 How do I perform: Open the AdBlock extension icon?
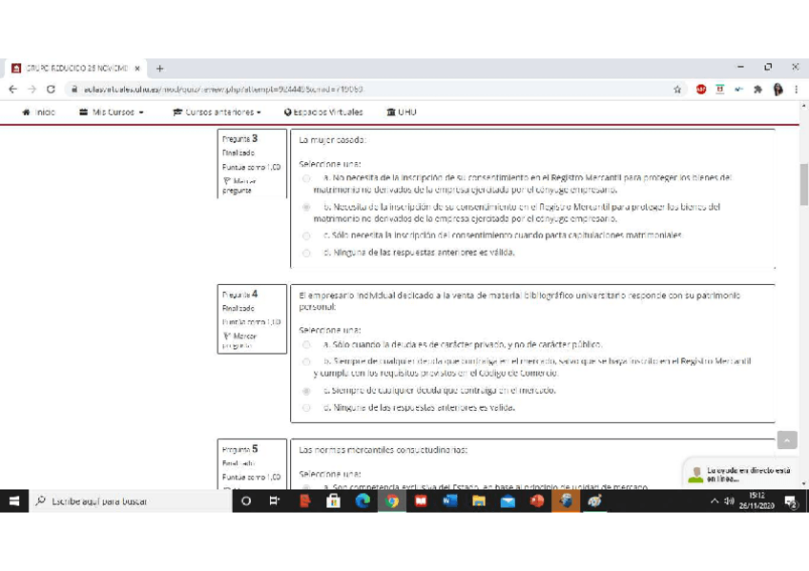point(700,90)
